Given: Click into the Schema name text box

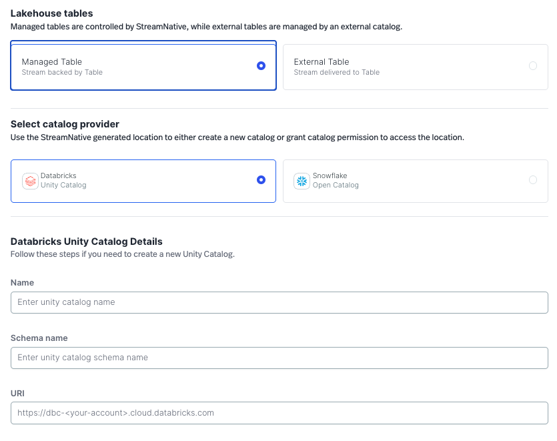Looking at the screenshot, I should [279, 358].
